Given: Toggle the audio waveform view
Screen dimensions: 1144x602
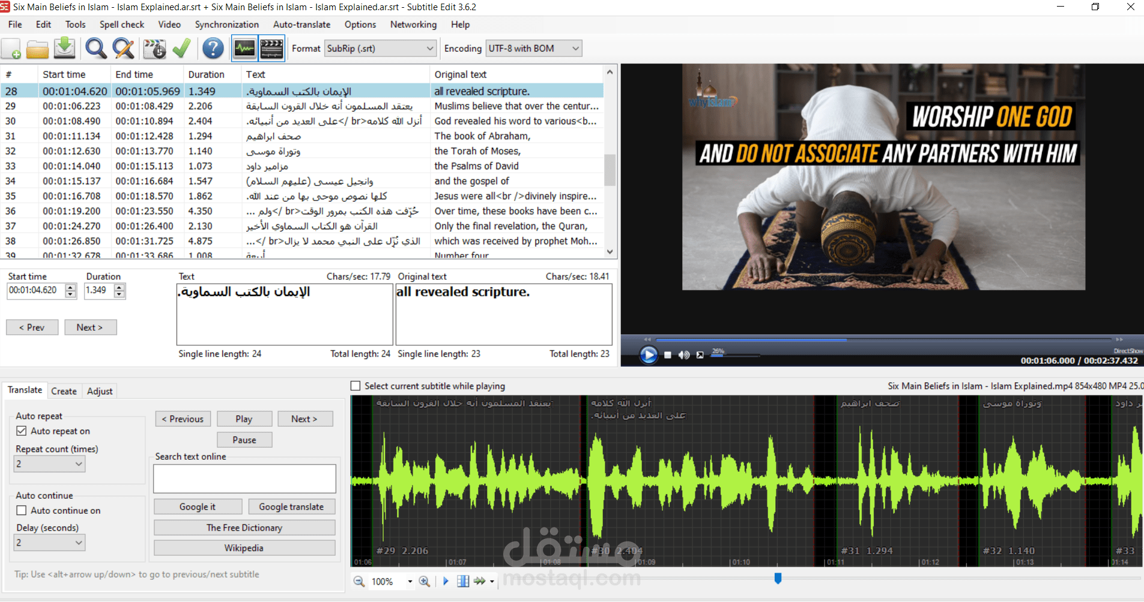Looking at the screenshot, I should (x=244, y=48).
